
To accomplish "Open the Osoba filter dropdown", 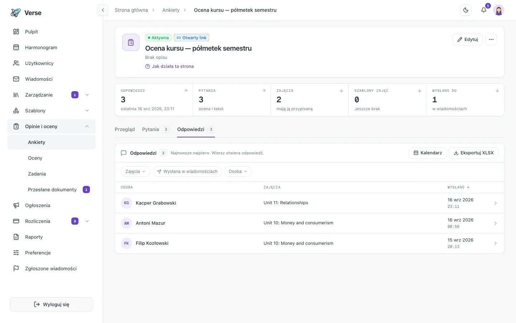I will [x=238, y=172].
